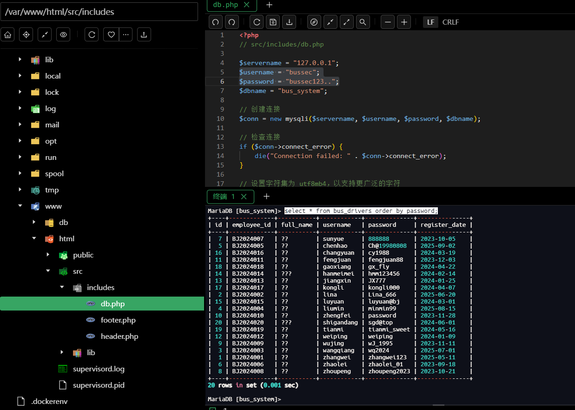Switch line endings to CRLF

tap(450, 22)
